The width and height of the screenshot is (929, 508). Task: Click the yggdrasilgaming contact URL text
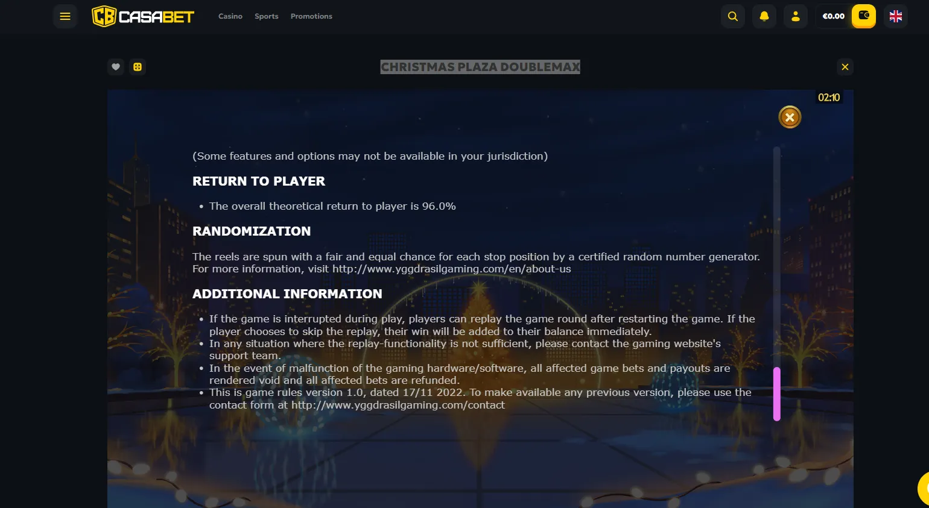tap(398, 405)
